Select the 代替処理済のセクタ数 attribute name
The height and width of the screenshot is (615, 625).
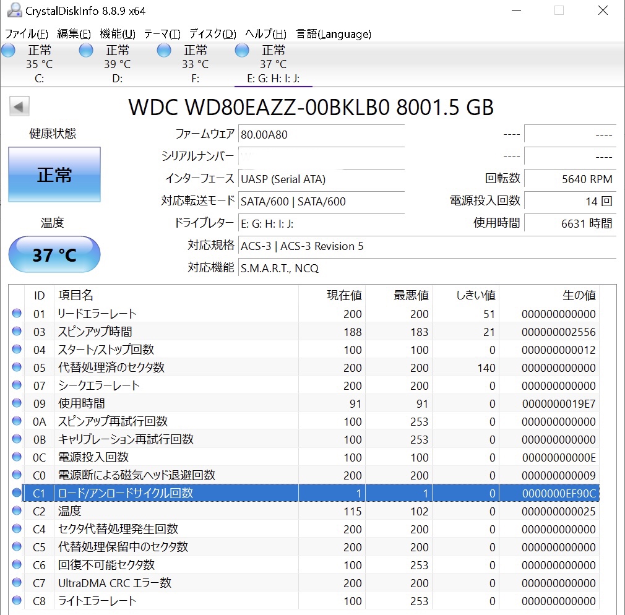coord(111,368)
